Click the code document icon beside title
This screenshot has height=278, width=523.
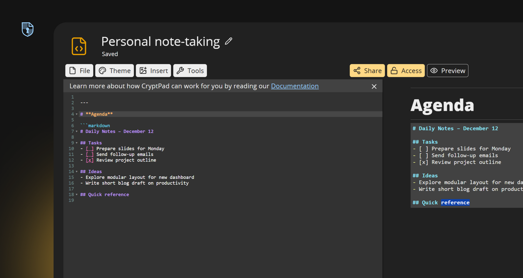[79, 46]
